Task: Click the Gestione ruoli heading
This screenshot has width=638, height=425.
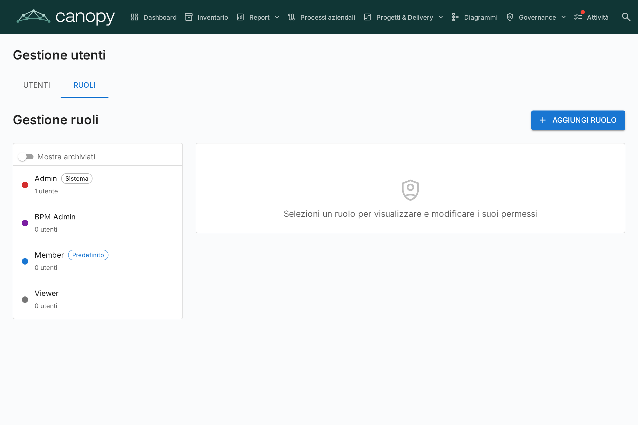Action: pyautogui.click(x=56, y=120)
